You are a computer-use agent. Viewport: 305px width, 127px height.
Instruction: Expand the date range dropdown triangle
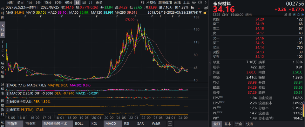point(200,12)
